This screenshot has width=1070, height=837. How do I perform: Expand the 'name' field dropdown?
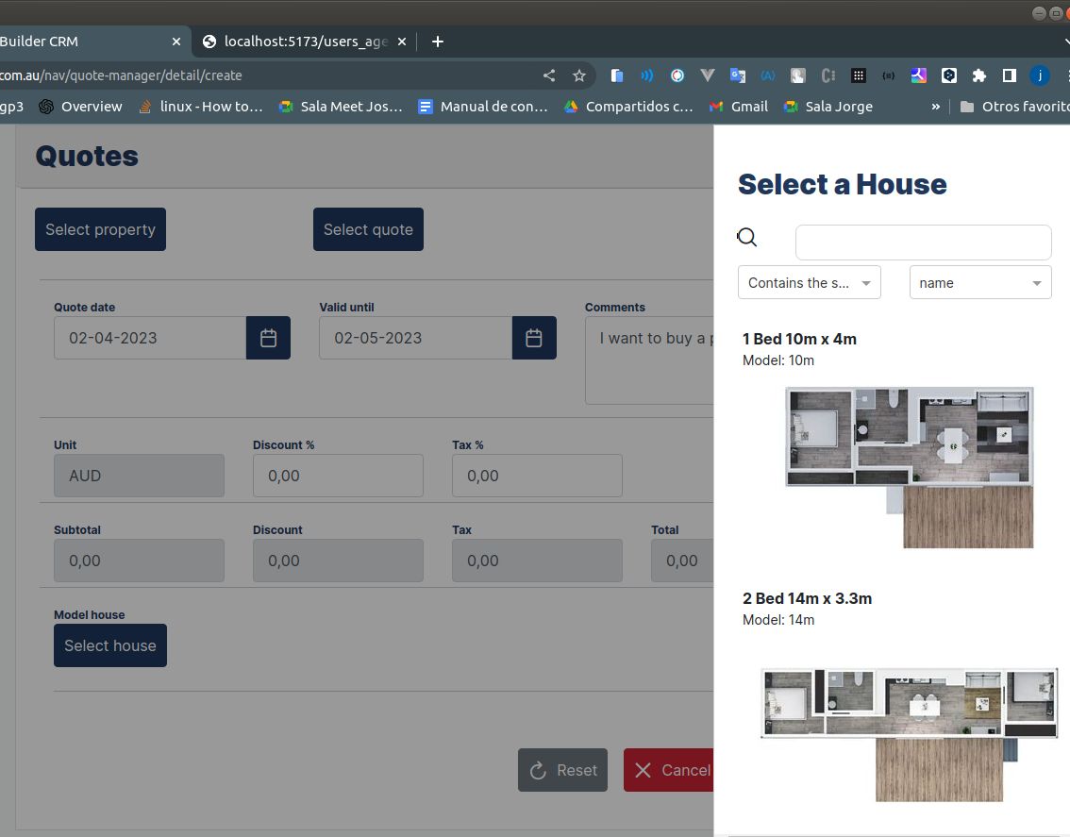click(979, 283)
